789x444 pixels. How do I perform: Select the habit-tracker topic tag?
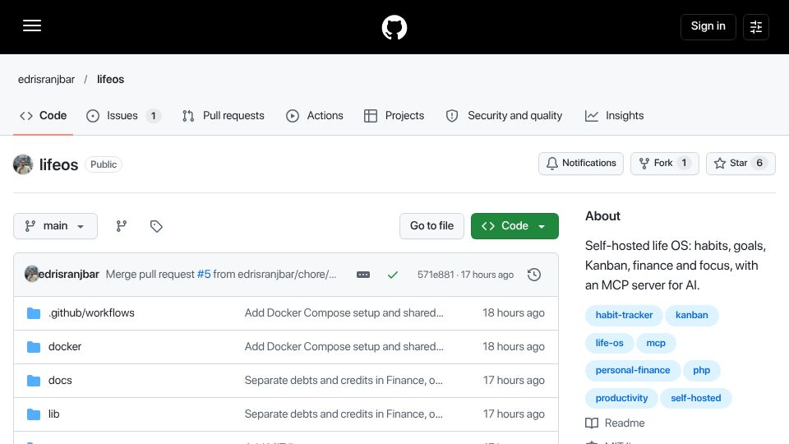[x=624, y=315]
